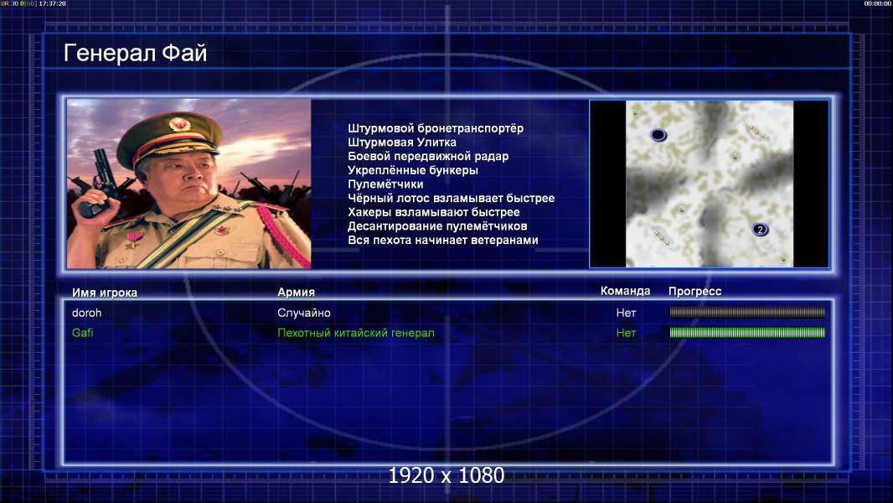The image size is (893, 503).
Task: Click the snowy minimap preview
Action: pyautogui.click(x=709, y=184)
